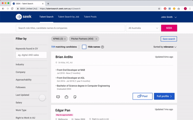The height and width of the screenshot is (120, 193).
Task: Click the Keywords found in CV field
Action: [x=31, y=55]
